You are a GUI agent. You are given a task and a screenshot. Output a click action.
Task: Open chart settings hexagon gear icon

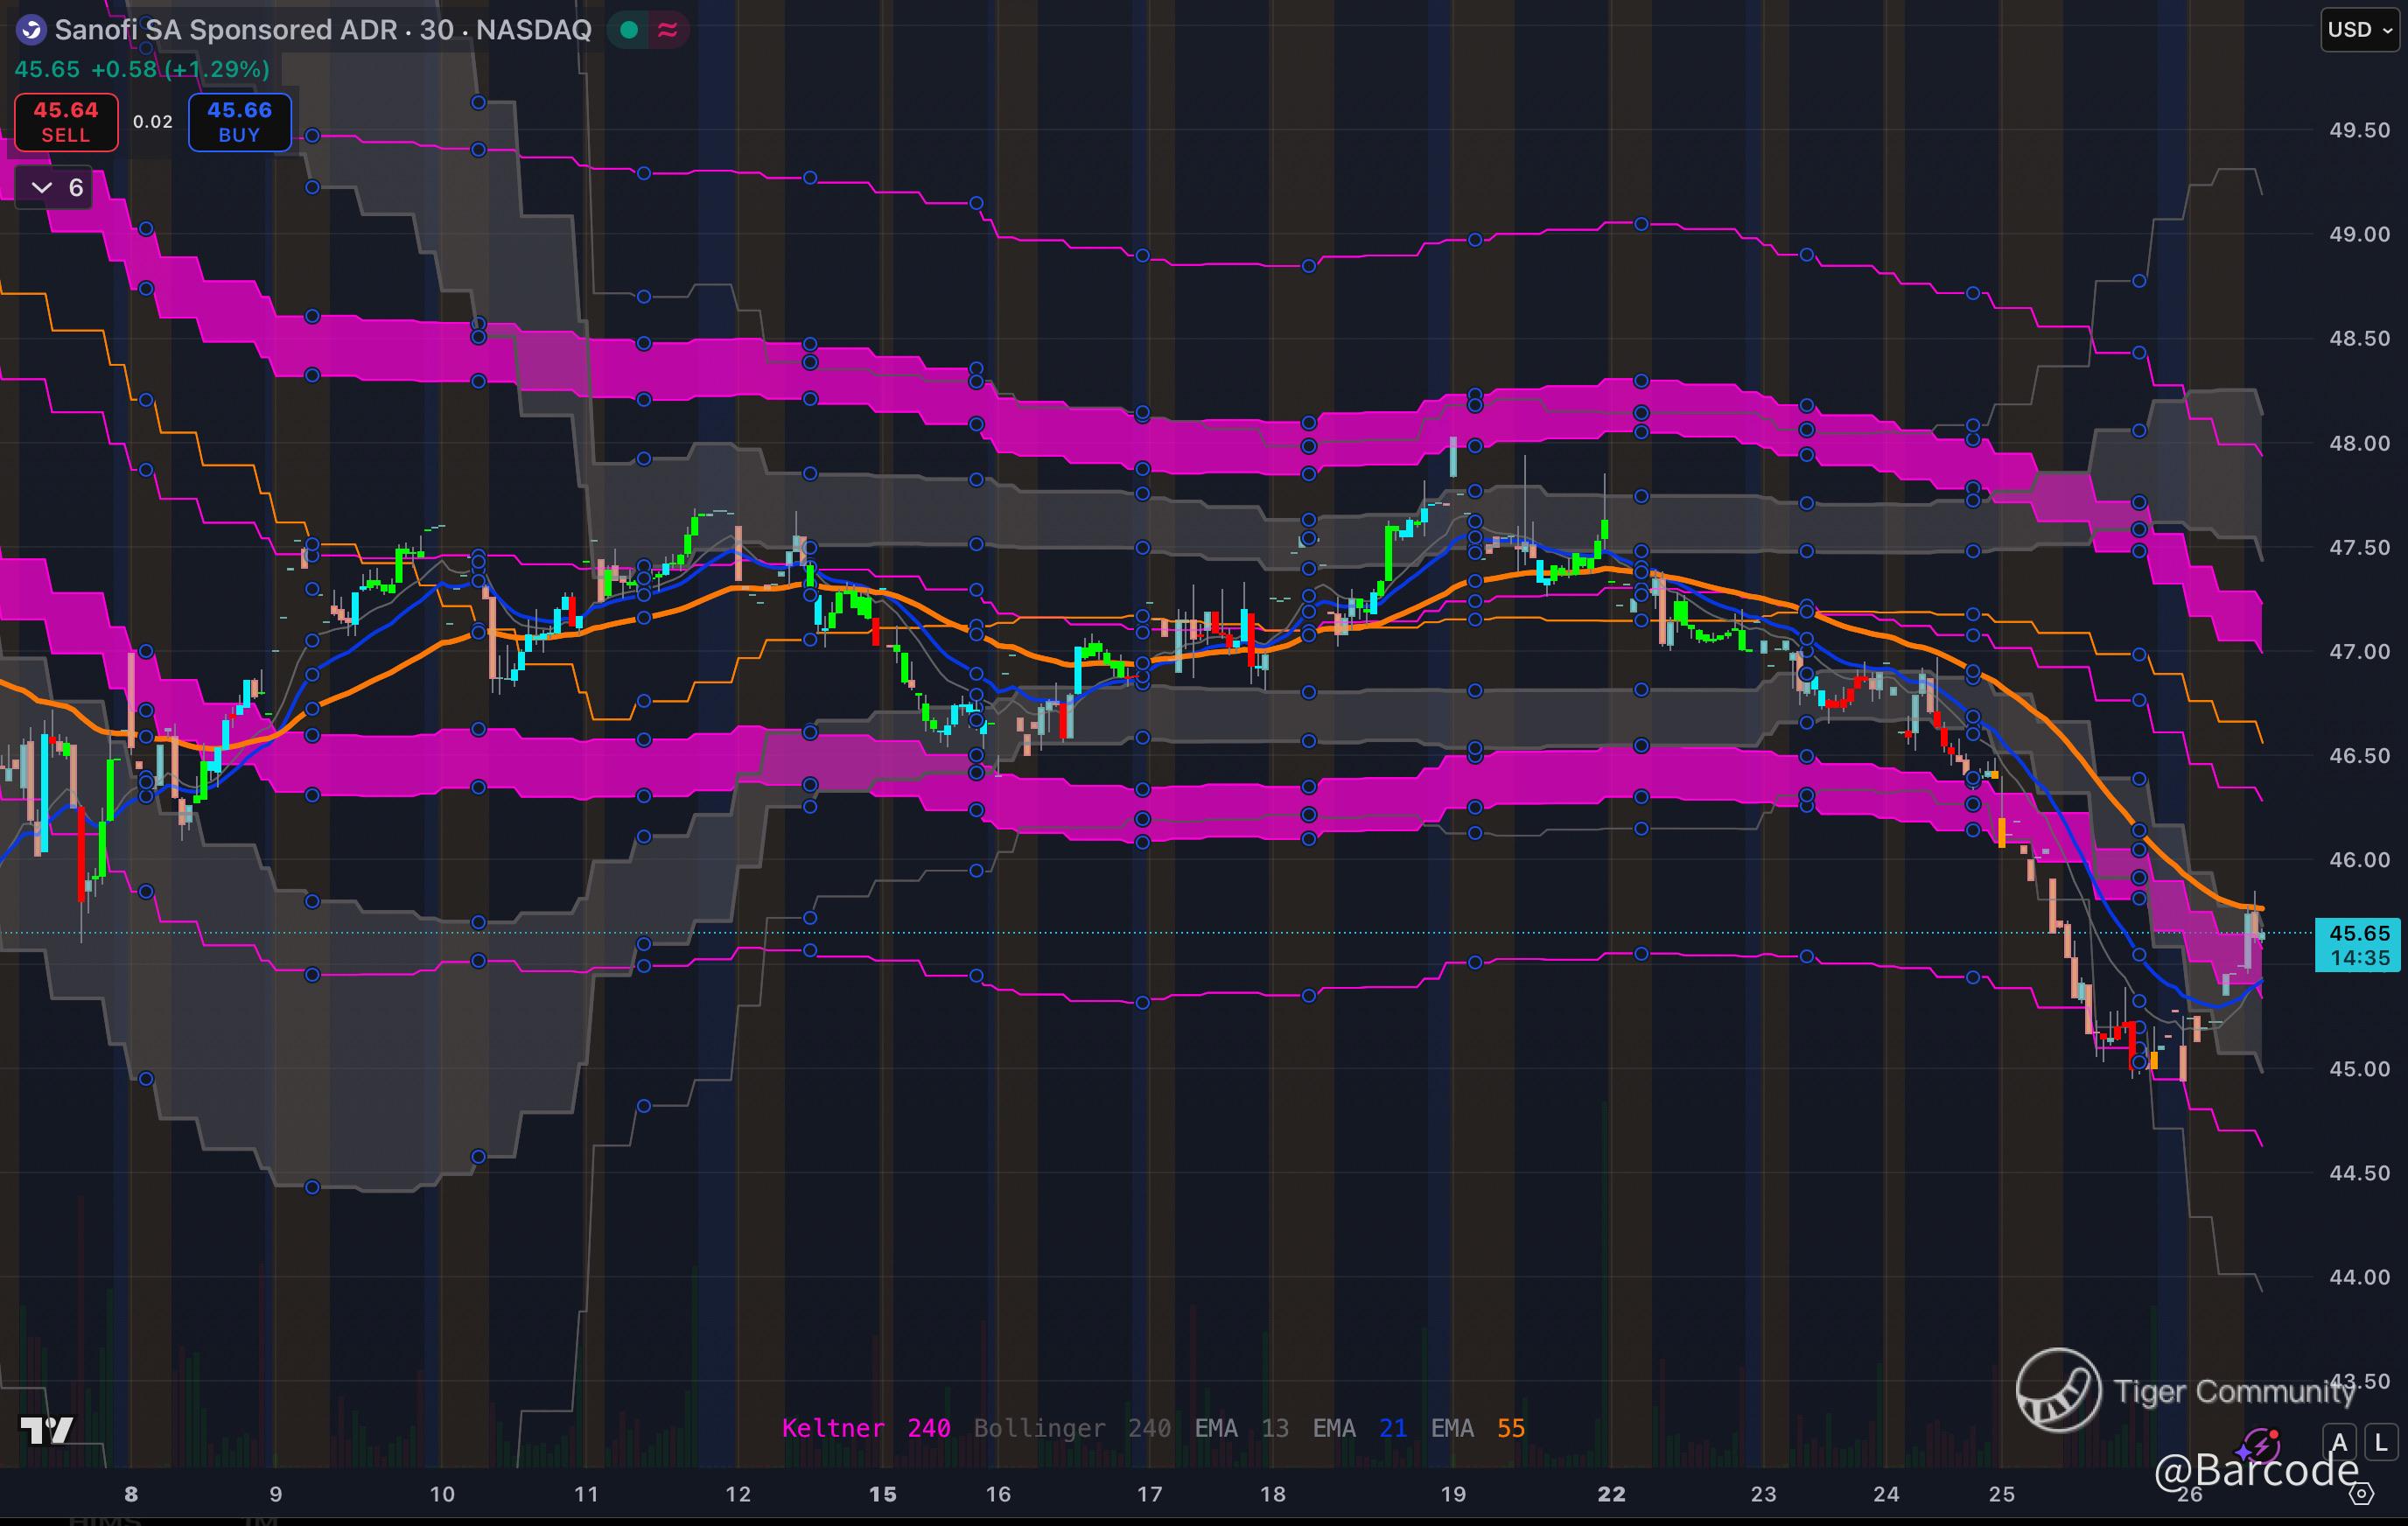(2361, 1494)
